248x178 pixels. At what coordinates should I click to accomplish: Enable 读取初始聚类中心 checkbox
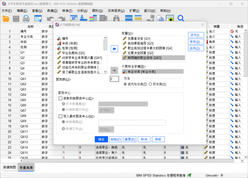coord(61,98)
